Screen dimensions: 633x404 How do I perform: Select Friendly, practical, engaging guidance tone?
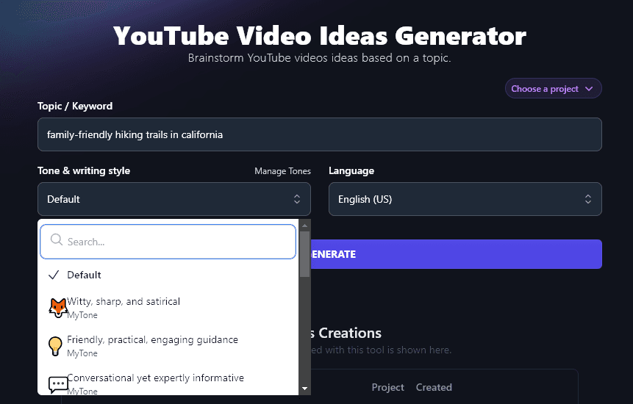(x=168, y=346)
